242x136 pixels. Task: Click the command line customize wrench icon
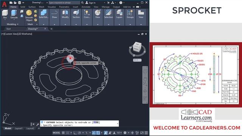click(x=37, y=124)
